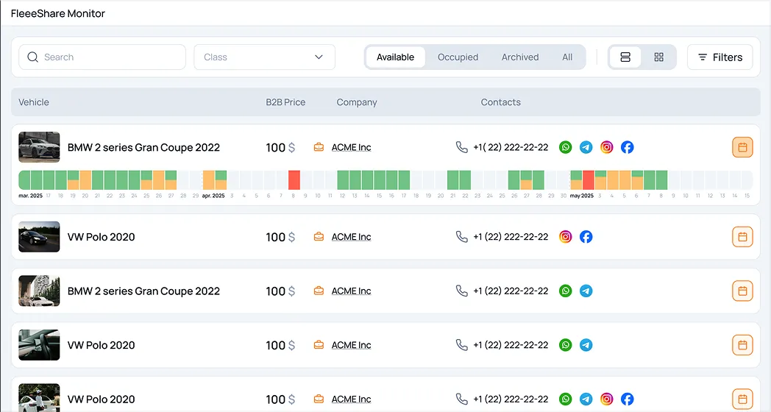The height and width of the screenshot is (412, 771).
Task: Switch to the Occupied tab
Action: coord(458,57)
